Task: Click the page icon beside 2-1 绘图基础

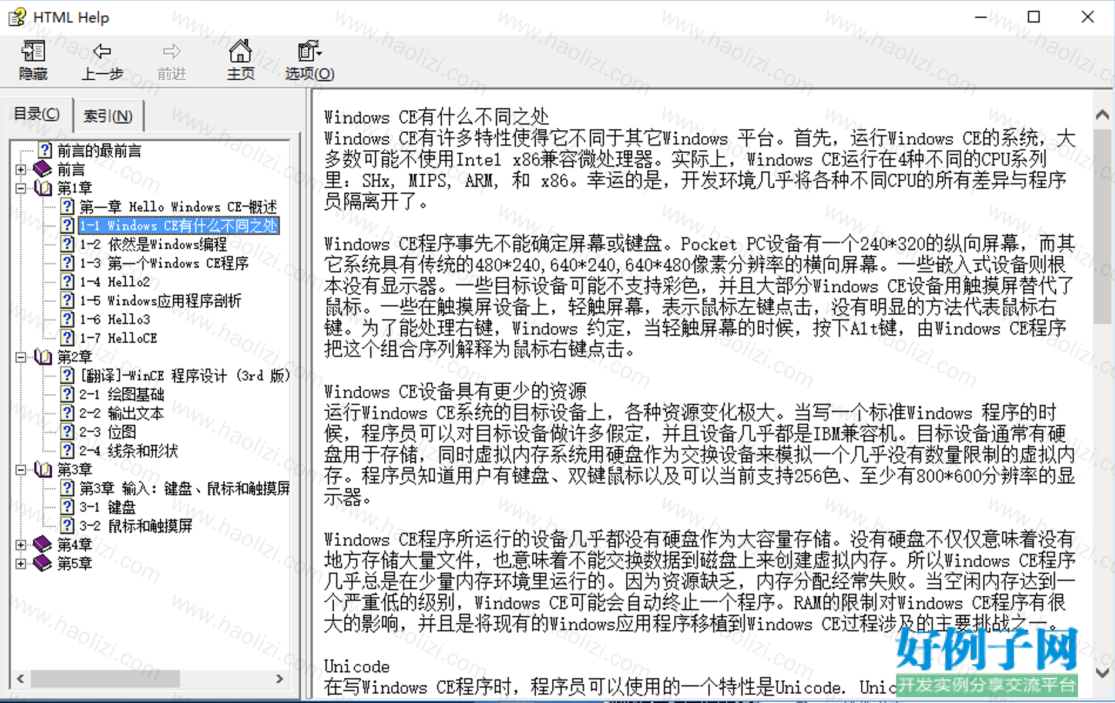Action: (x=68, y=394)
